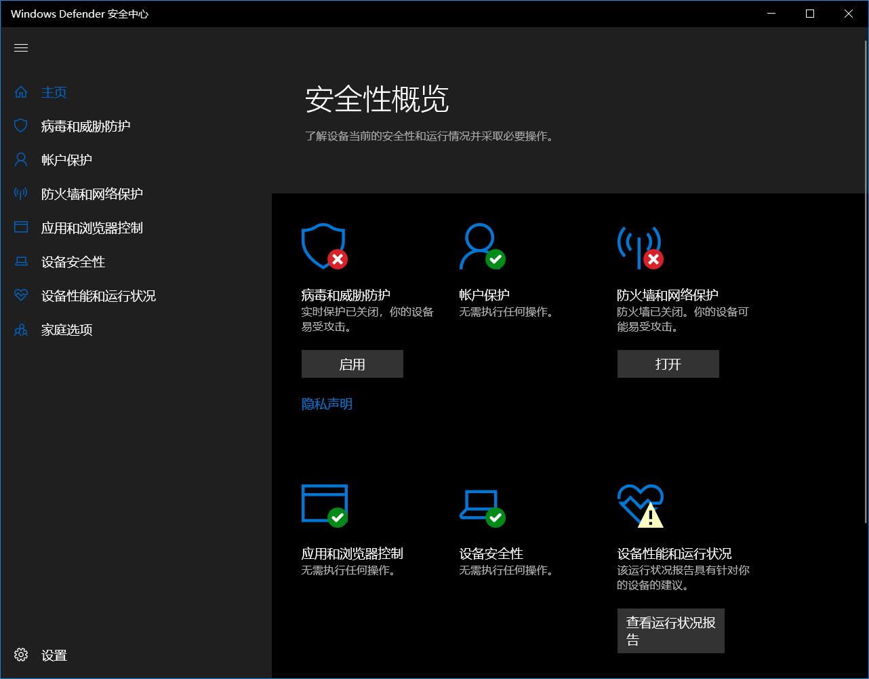Click the antenna icon beside 防火墙和网络保护 in sidebar
Viewport: 869px width, 679px height.
pyautogui.click(x=21, y=194)
